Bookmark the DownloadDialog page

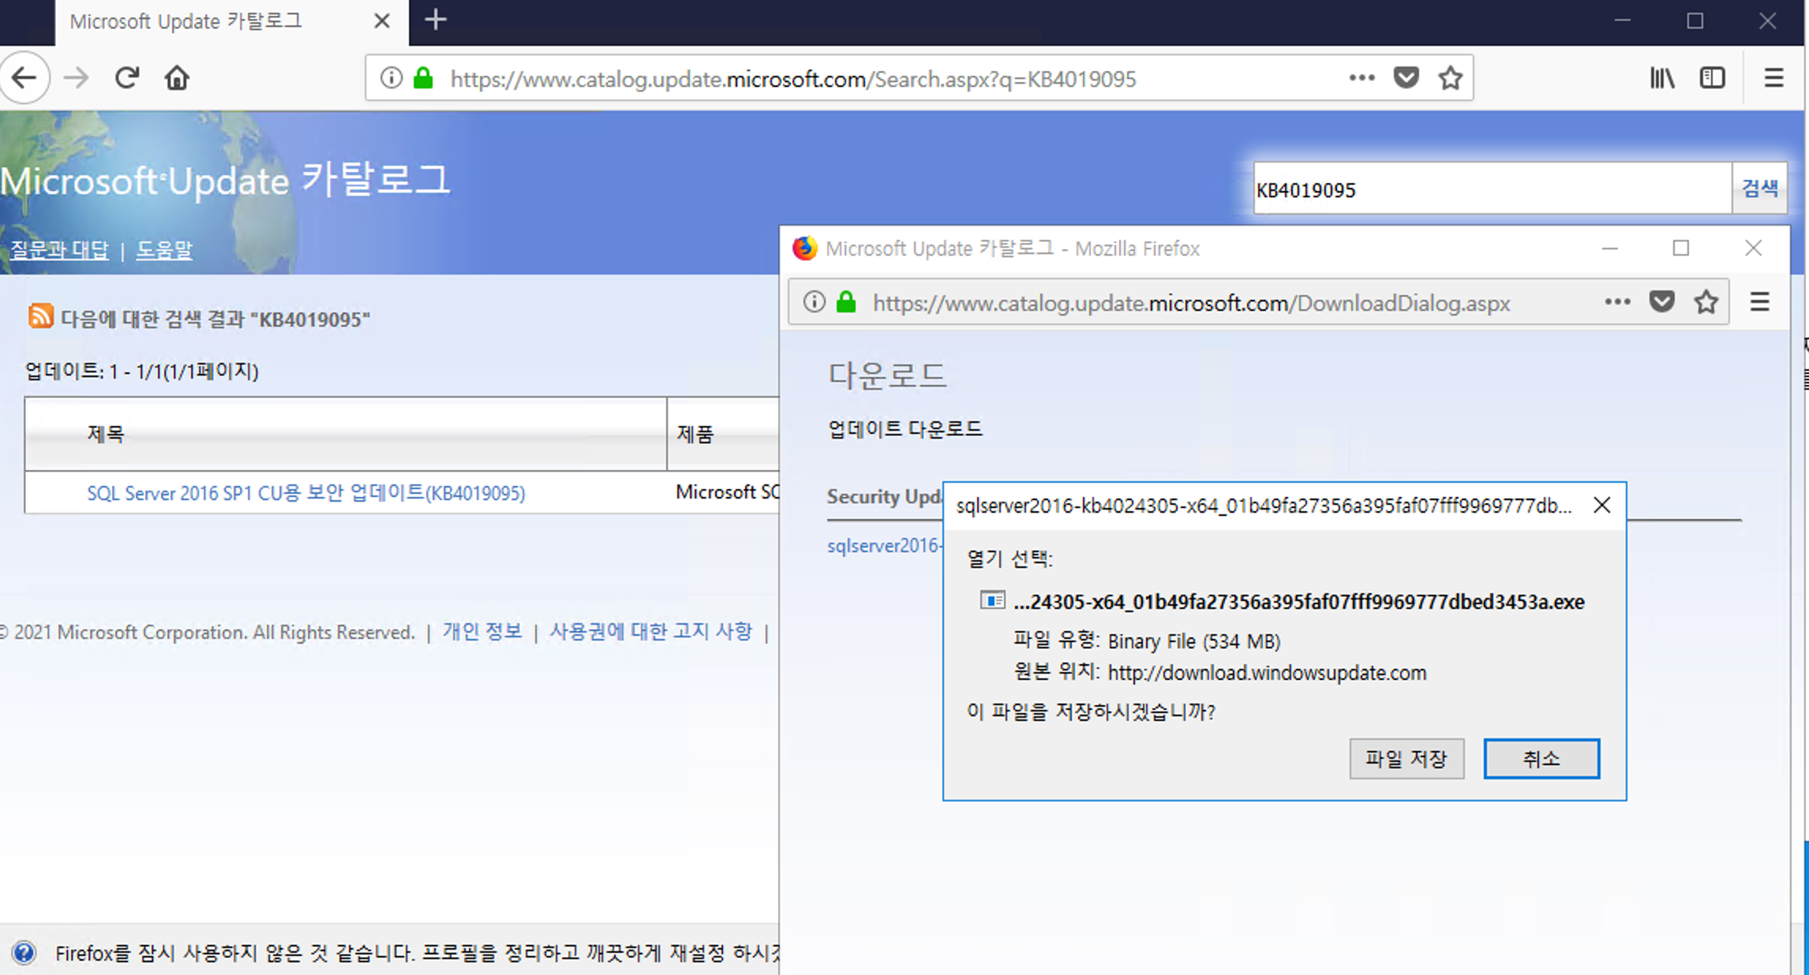coord(1706,301)
